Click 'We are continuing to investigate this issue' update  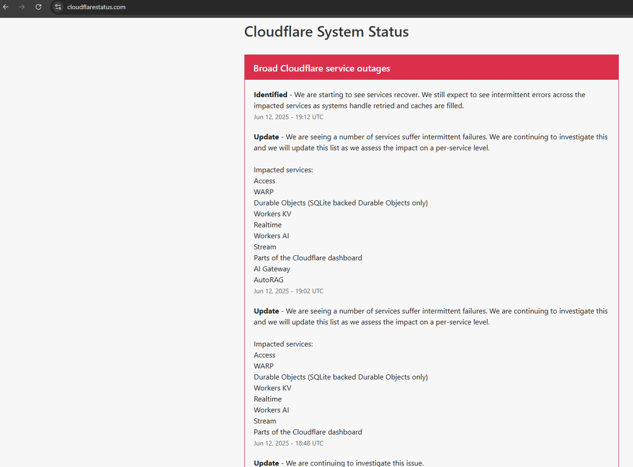coord(354,463)
